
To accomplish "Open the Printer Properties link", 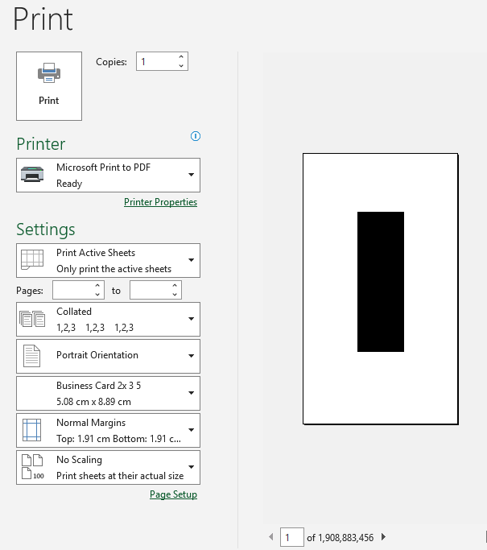I will tap(160, 202).
